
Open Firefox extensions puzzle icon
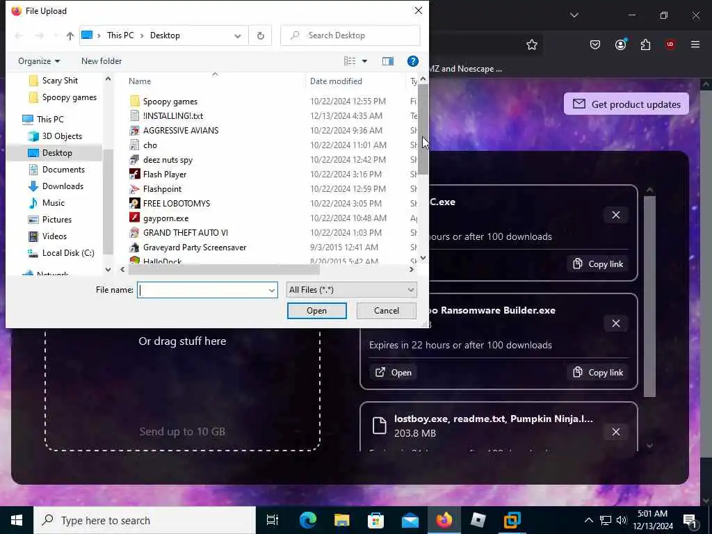pos(645,44)
